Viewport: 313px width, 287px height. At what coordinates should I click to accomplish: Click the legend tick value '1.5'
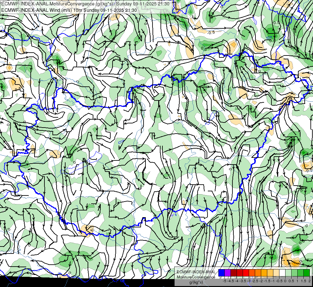click(303, 281)
